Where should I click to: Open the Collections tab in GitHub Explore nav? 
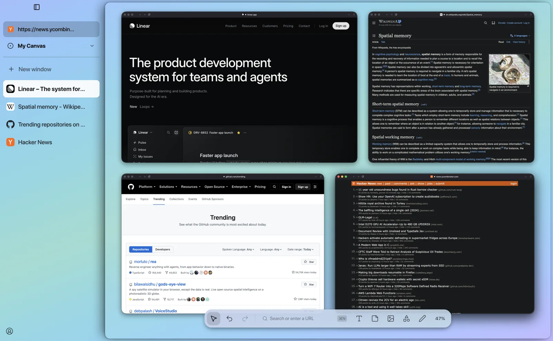[x=176, y=199]
